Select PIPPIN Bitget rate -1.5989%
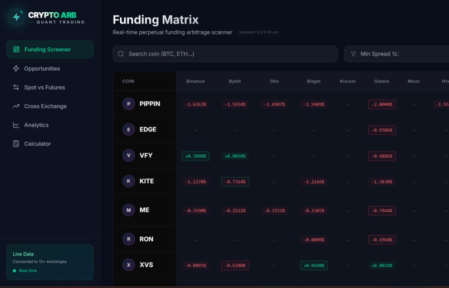The height and width of the screenshot is (288, 449). click(x=314, y=104)
